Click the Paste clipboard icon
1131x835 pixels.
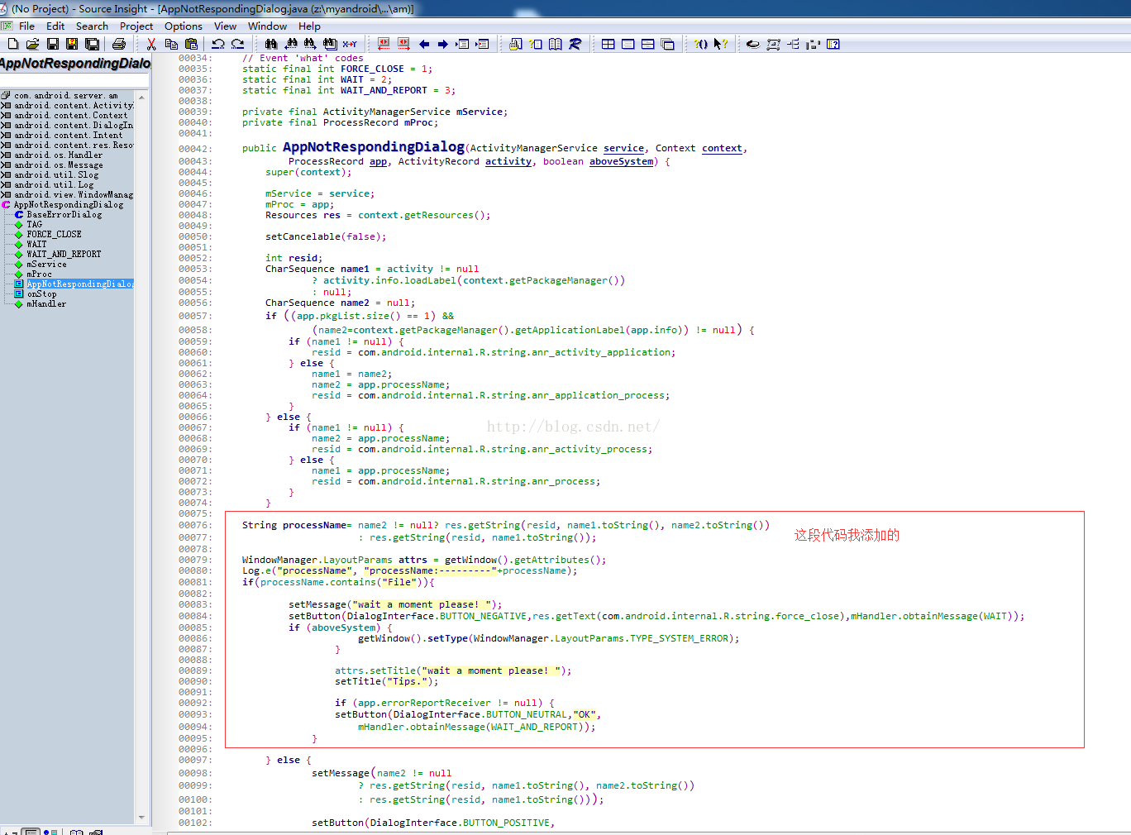(191, 44)
